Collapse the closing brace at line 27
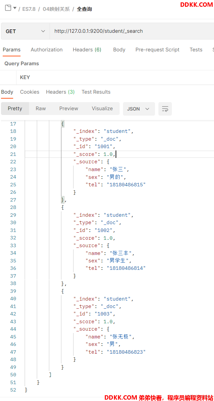This screenshot has height=401, width=214. pyautogui.click(x=63, y=200)
